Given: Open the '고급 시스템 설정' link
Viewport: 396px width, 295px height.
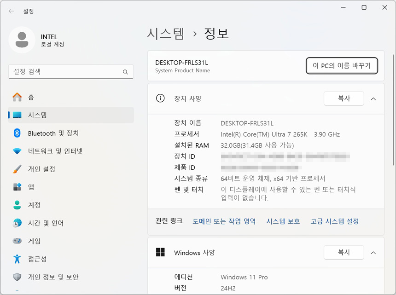Looking at the screenshot, I should pyautogui.click(x=335, y=221).
